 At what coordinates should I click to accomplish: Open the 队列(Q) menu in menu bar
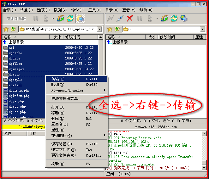(61, 10)
